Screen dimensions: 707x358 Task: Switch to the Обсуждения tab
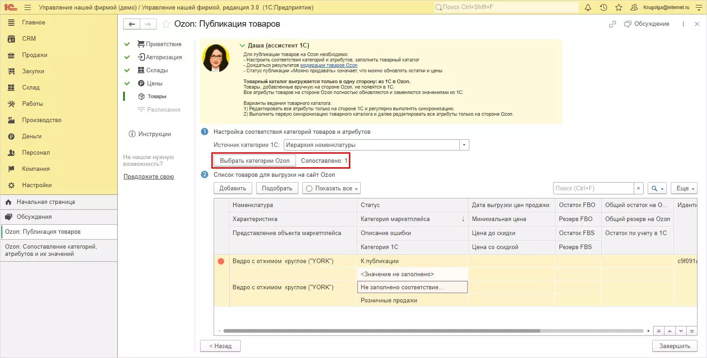pyautogui.click(x=59, y=217)
